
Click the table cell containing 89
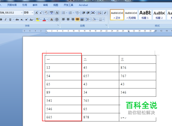pyautogui.click(x=63, y=92)
